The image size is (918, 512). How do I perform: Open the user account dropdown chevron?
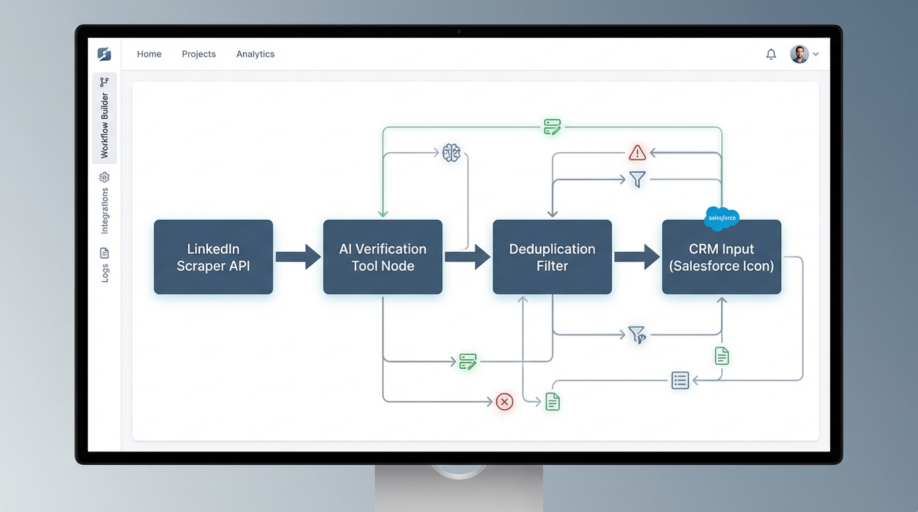(816, 54)
